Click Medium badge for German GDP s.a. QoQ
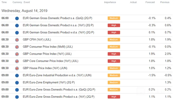This screenshot has height=100, width=174. click(x=114, y=18)
